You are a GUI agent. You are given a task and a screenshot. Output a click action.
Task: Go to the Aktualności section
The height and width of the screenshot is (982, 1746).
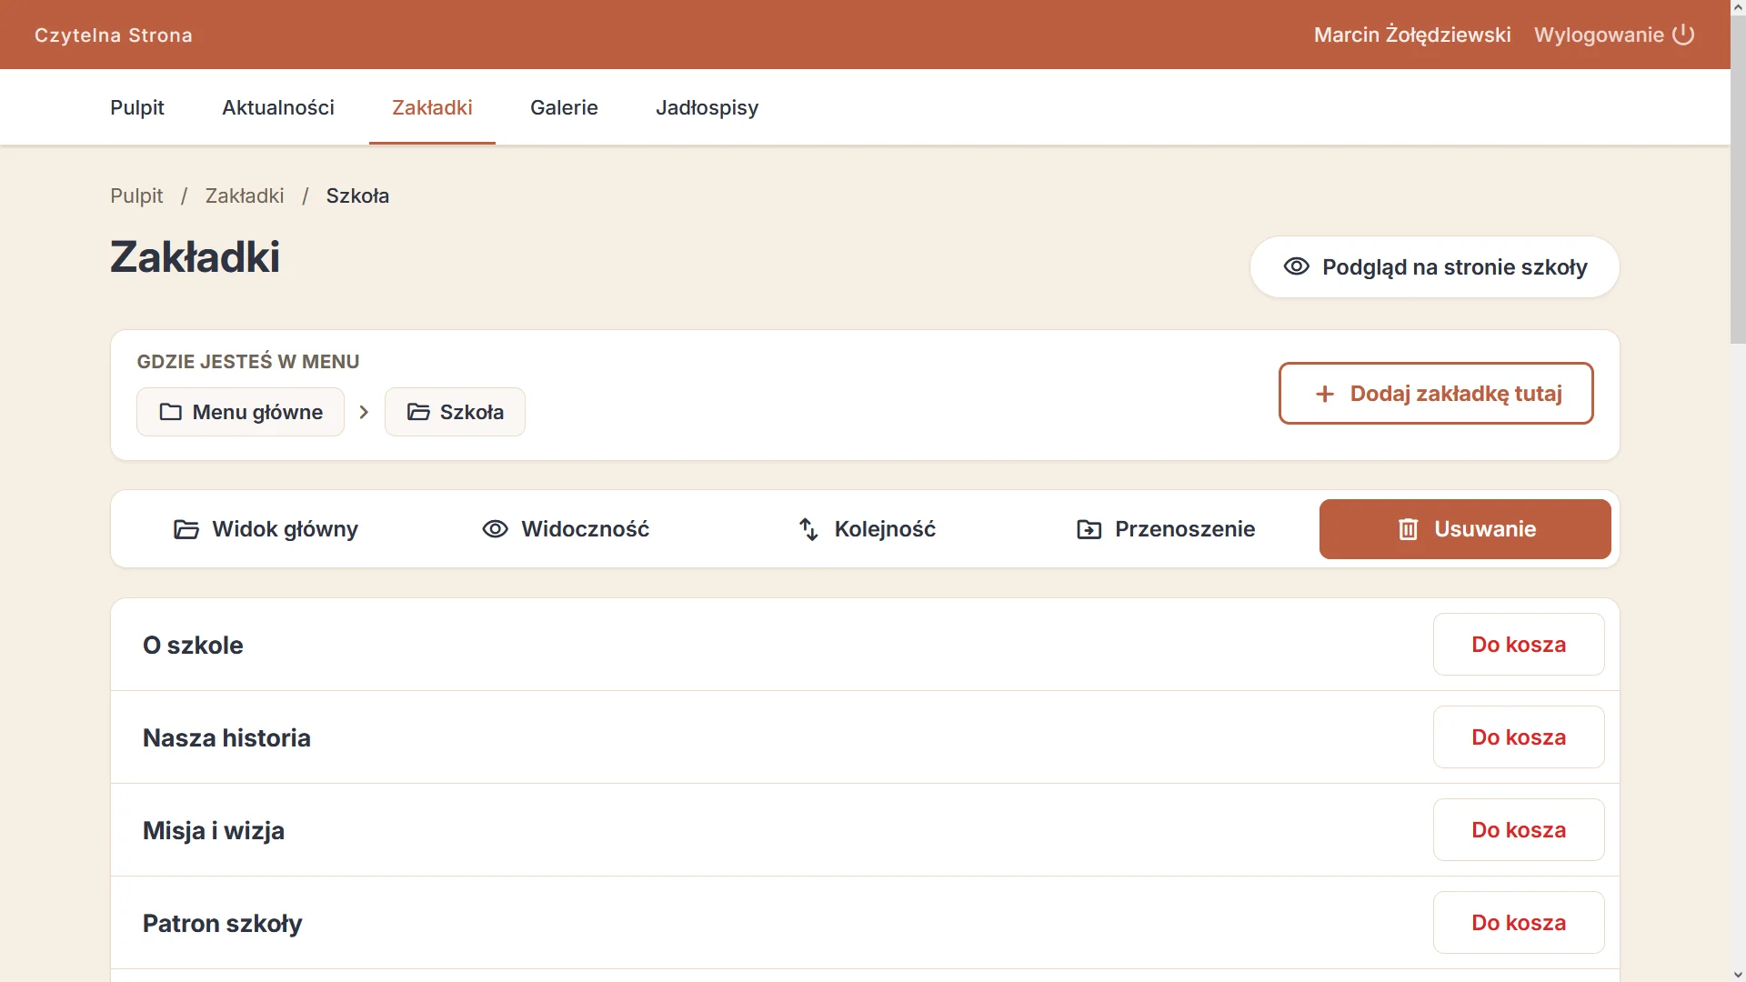point(278,107)
